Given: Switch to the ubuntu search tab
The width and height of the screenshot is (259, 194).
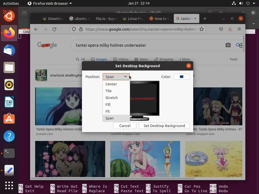Looking at the screenshot, I should (79, 19).
